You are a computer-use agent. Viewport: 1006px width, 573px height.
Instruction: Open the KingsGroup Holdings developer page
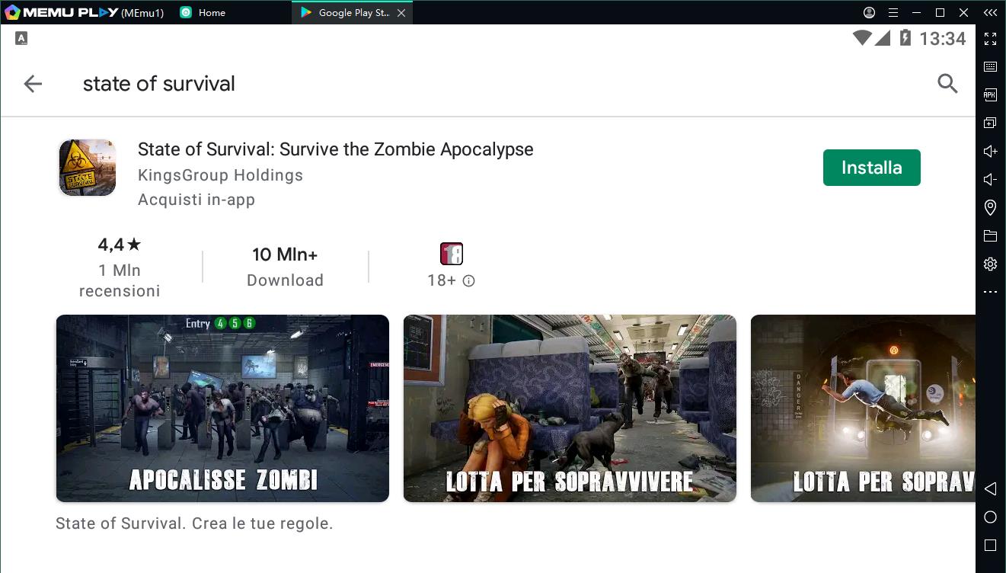[x=220, y=175]
